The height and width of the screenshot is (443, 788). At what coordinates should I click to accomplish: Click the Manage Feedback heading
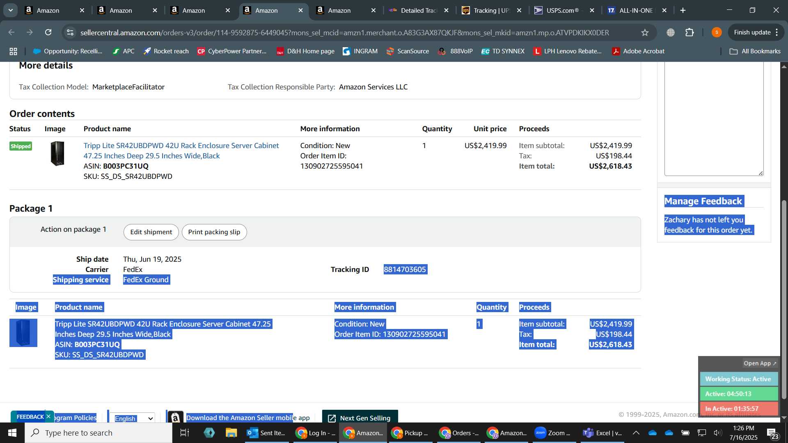click(x=703, y=201)
